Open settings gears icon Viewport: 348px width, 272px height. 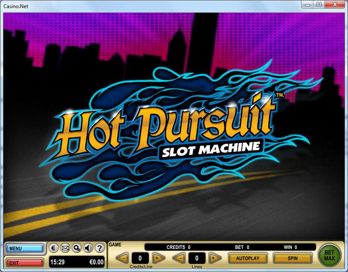pyautogui.click(x=77, y=248)
